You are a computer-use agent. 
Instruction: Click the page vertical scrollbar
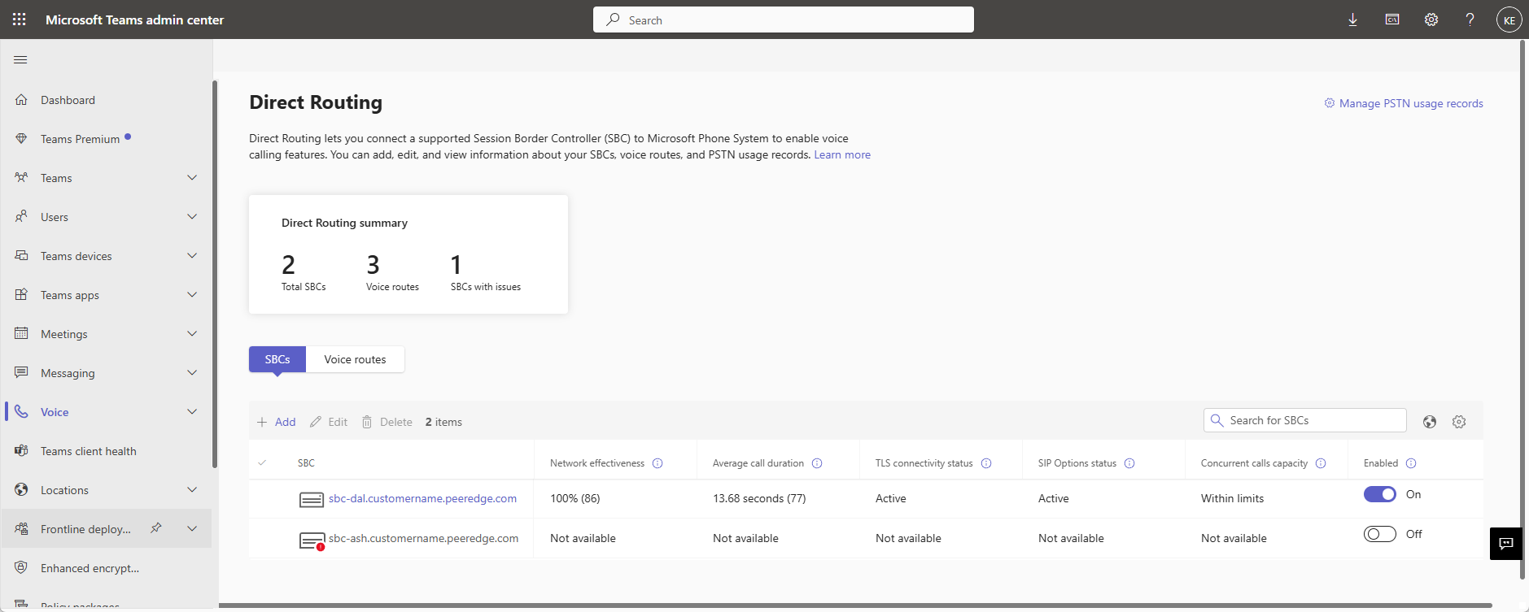tap(1523, 309)
